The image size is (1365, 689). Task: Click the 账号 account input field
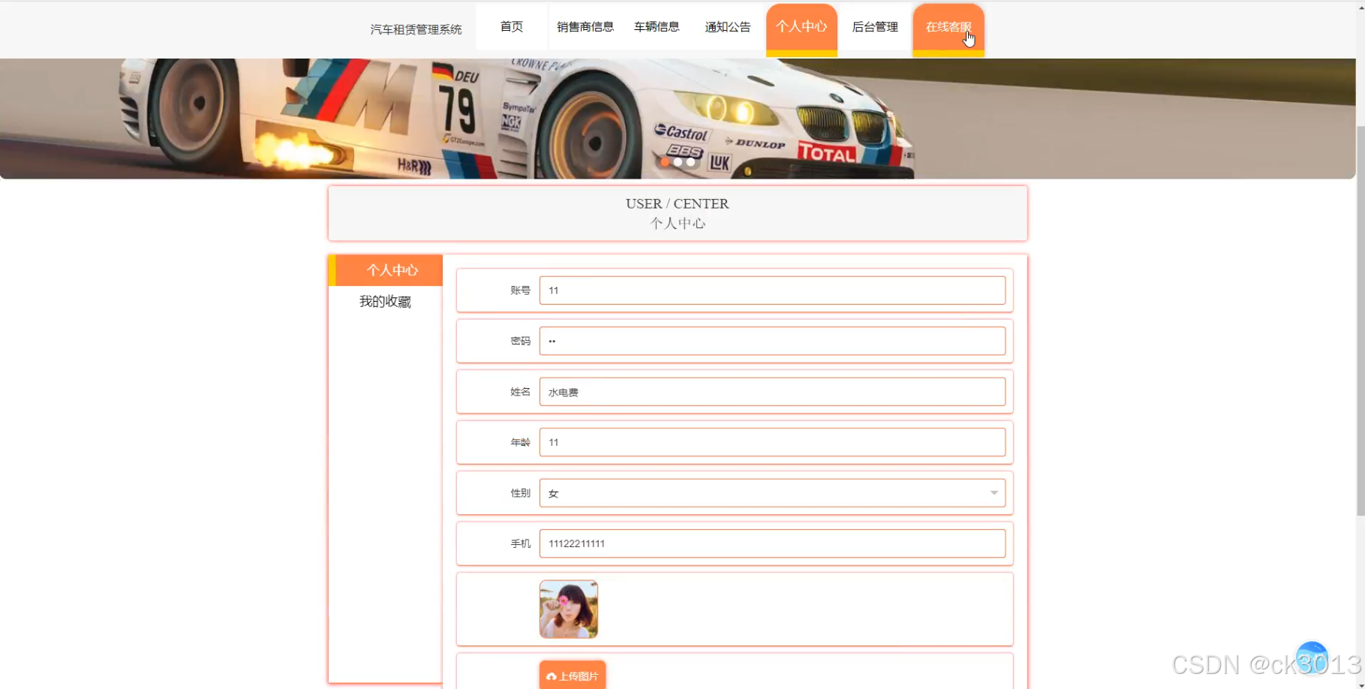coord(772,290)
